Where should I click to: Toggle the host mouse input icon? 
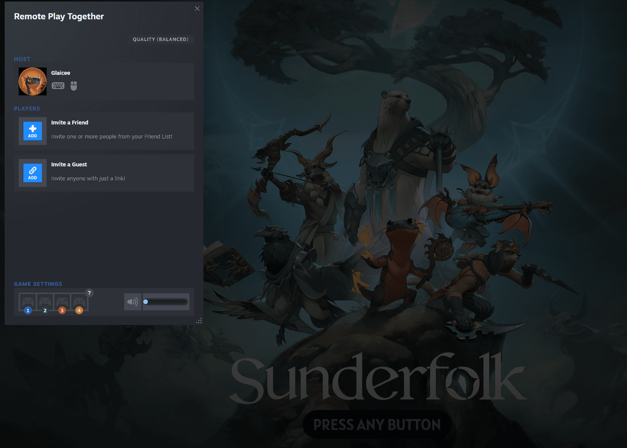click(x=74, y=86)
